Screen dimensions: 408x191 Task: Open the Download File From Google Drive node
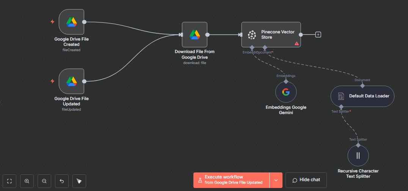tap(195, 34)
